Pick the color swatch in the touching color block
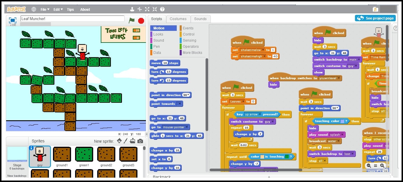 click(x=342, y=121)
